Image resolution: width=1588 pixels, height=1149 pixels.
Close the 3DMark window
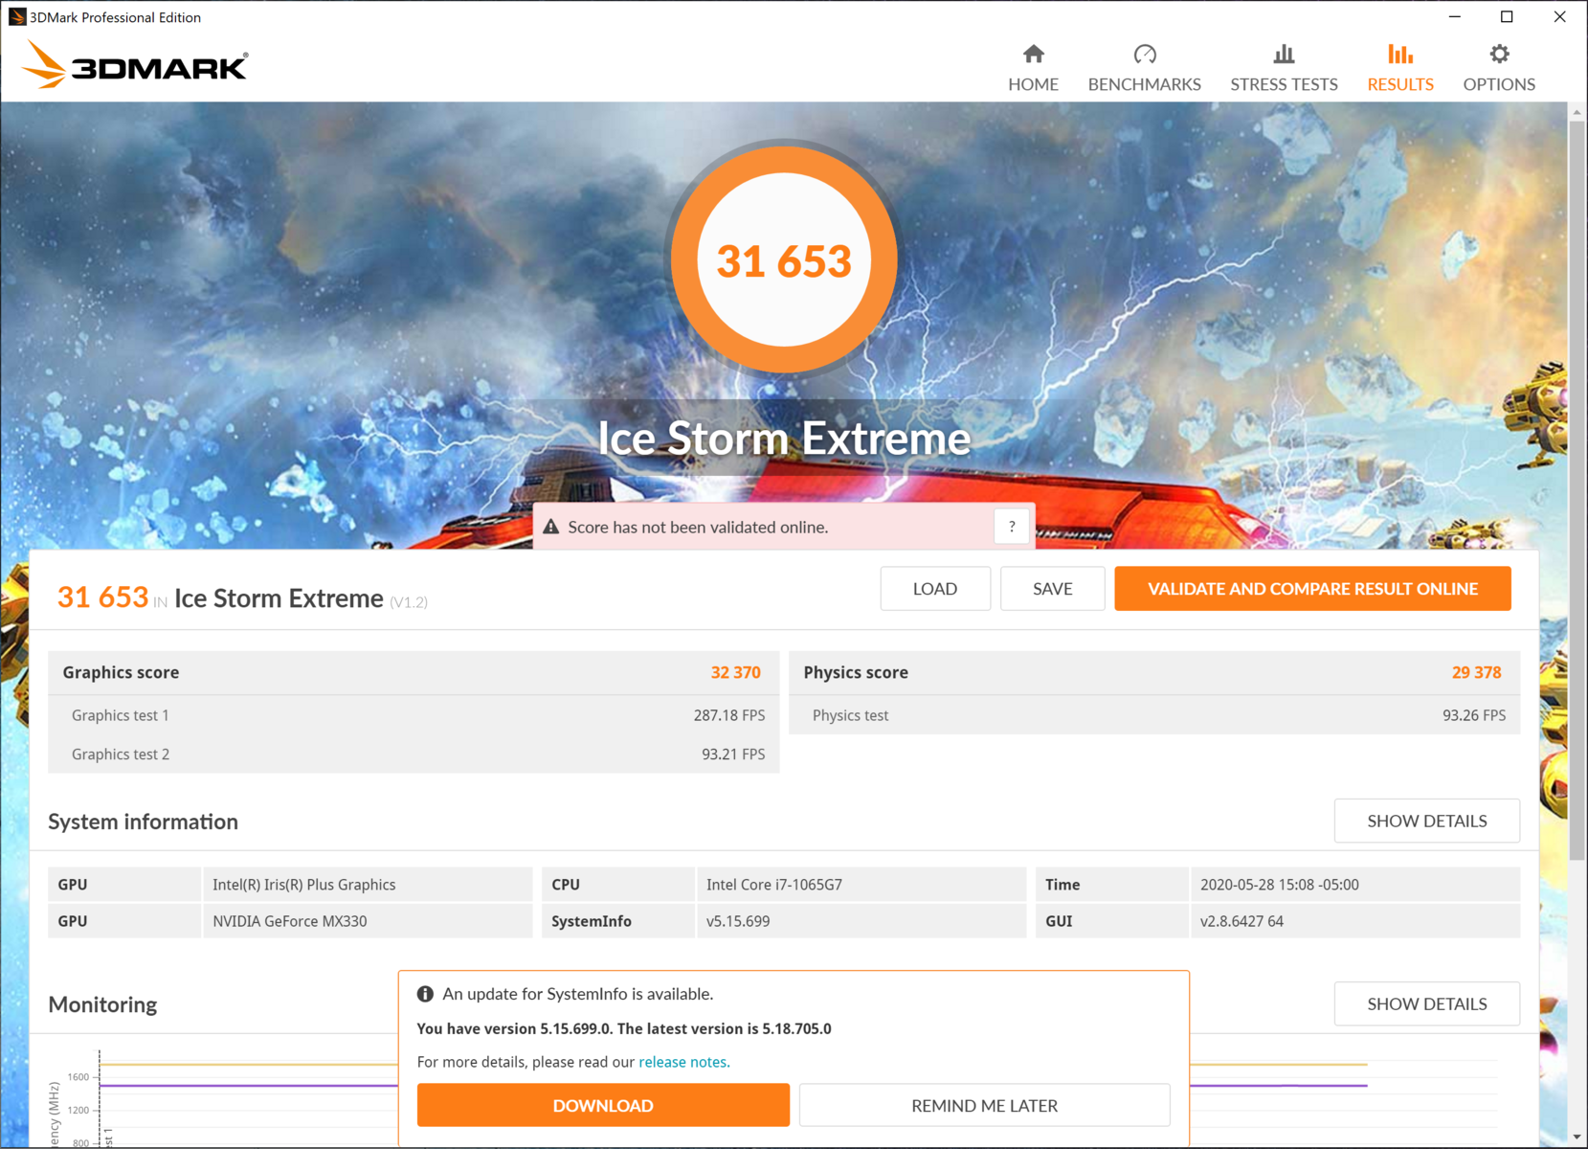pos(1559,16)
